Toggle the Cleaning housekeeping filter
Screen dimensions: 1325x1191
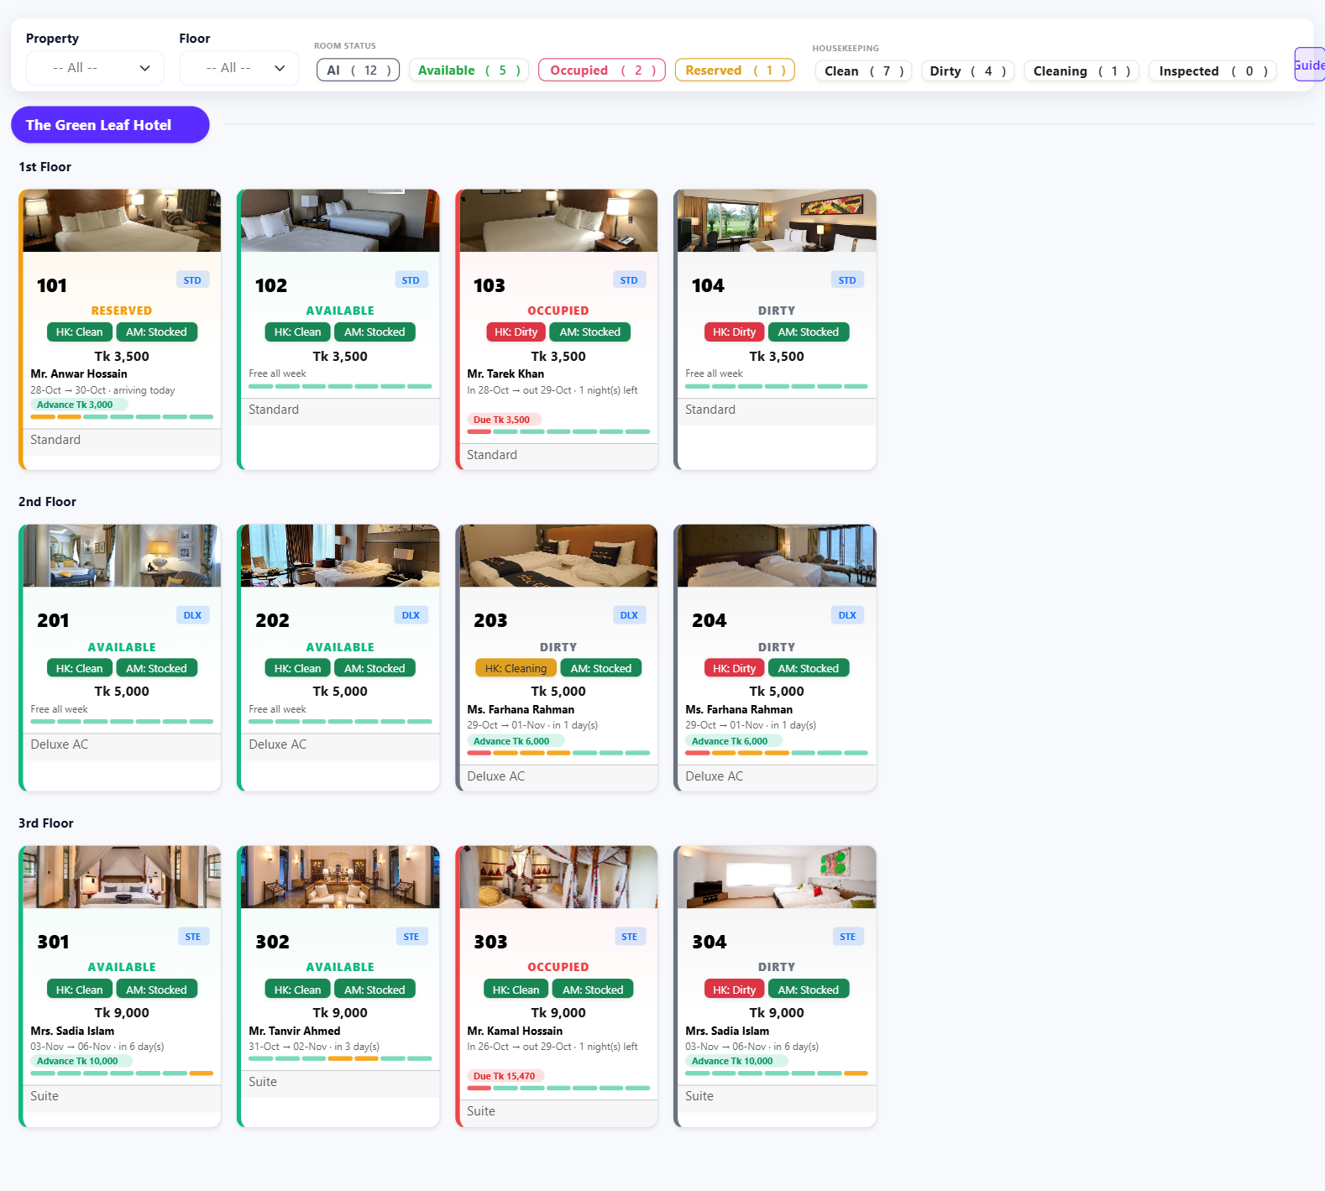(x=1082, y=71)
